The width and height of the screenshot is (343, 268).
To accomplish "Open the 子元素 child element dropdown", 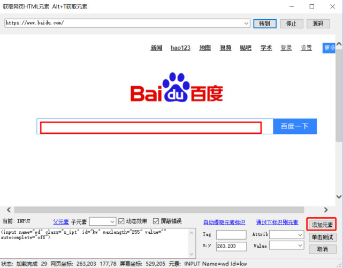I will click(103, 221).
